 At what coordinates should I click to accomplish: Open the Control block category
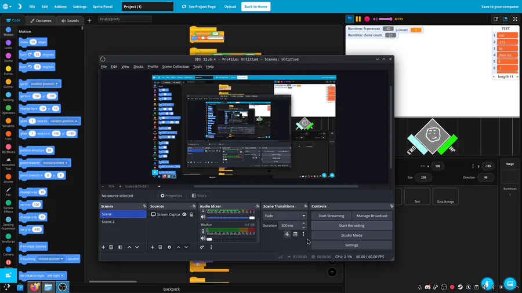coord(8,83)
